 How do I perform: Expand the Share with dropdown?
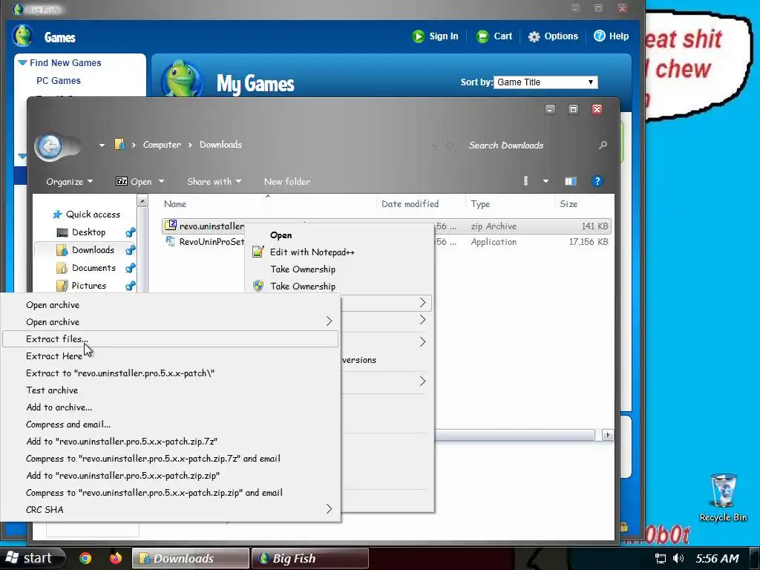pos(214,182)
